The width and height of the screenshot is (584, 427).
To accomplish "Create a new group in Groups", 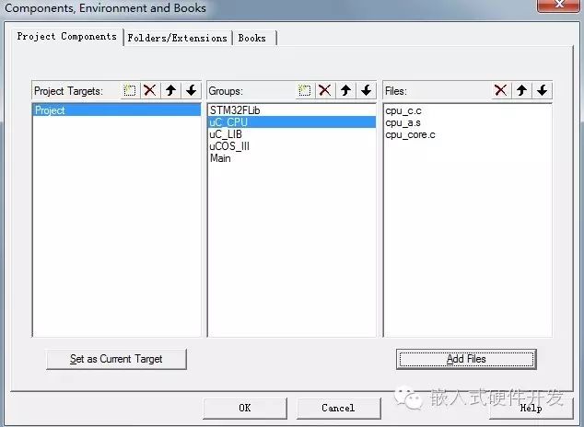I will pyautogui.click(x=305, y=90).
